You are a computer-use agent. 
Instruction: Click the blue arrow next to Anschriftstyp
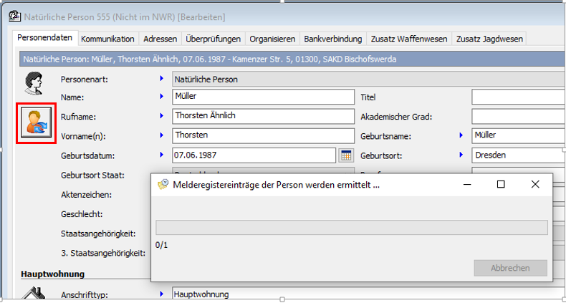coord(162,294)
